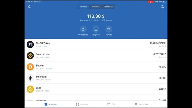Image resolution: width=192 pixels, height=108 pixels.
Task: Open the Кошелек wallet shield tab
Action: coord(50,104)
